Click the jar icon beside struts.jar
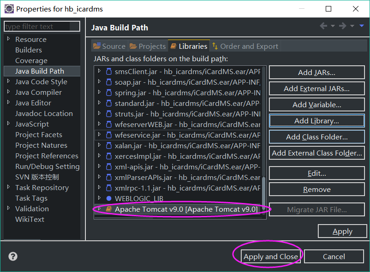Image resolution: width=370 pixels, height=272 pixels. [x=109, y=114]
